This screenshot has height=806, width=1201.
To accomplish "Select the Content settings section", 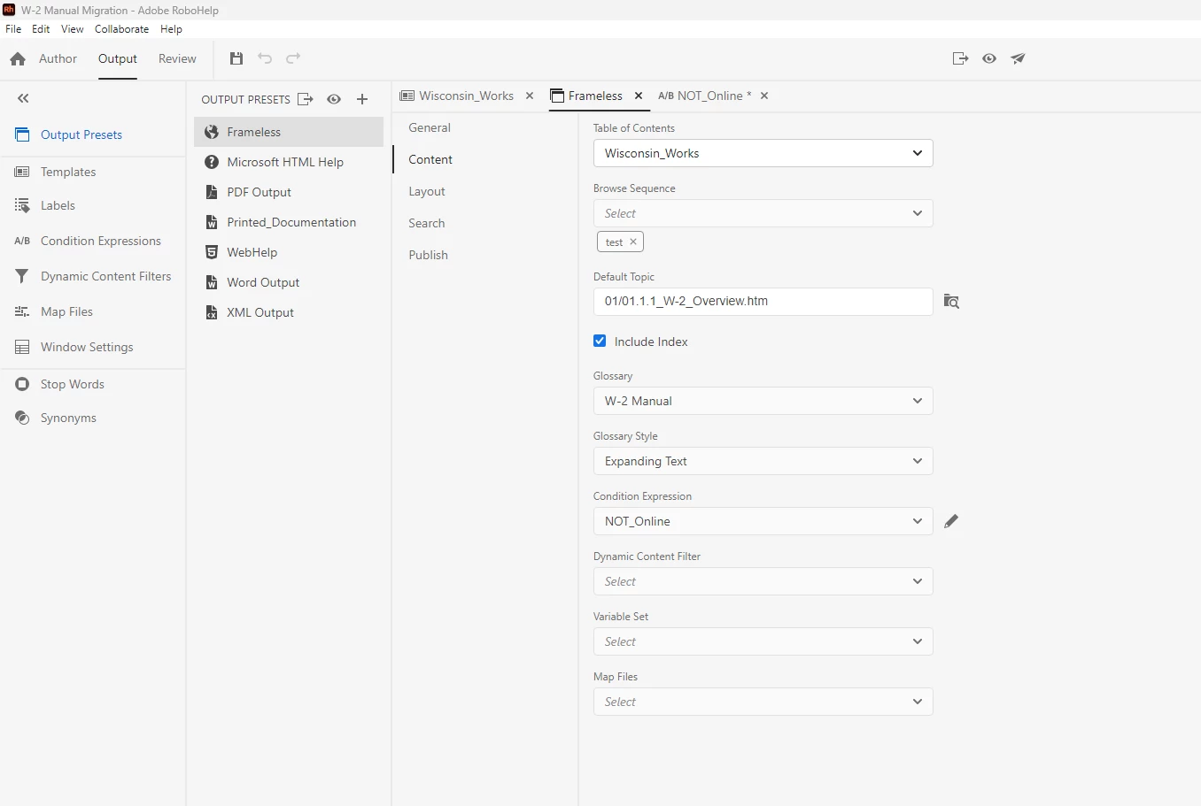I will click(430, 159).
